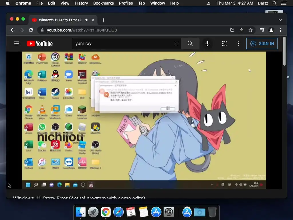Click the date and time in menu bar

[235, 3]
